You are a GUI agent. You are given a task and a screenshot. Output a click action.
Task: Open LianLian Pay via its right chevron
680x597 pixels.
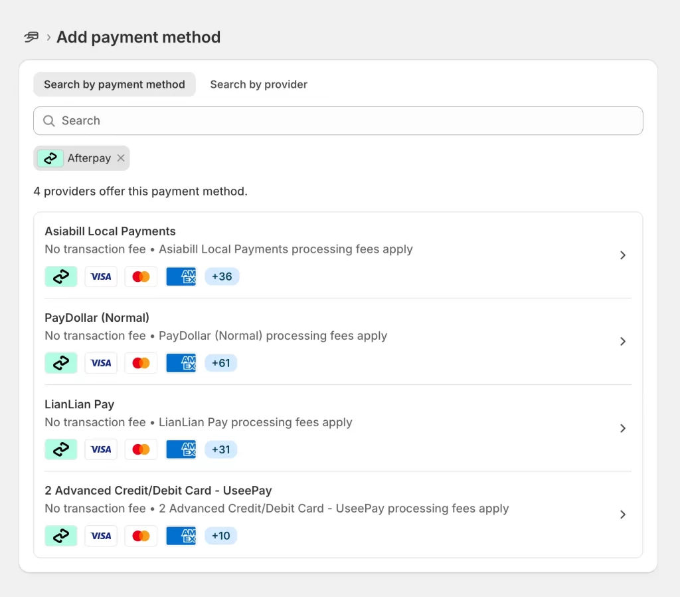tap(622, 428)
